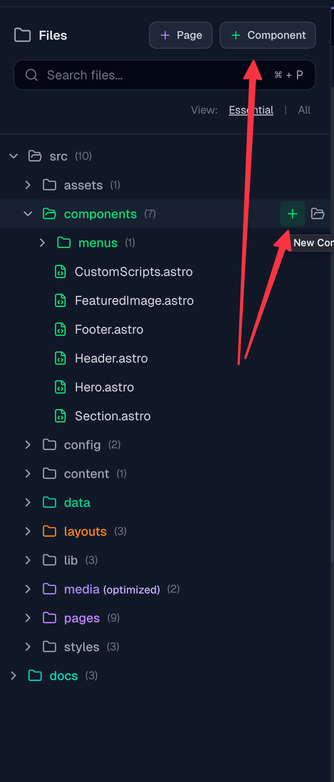
Task: Click inside the Search files field
Action: (x=135, y=75)
